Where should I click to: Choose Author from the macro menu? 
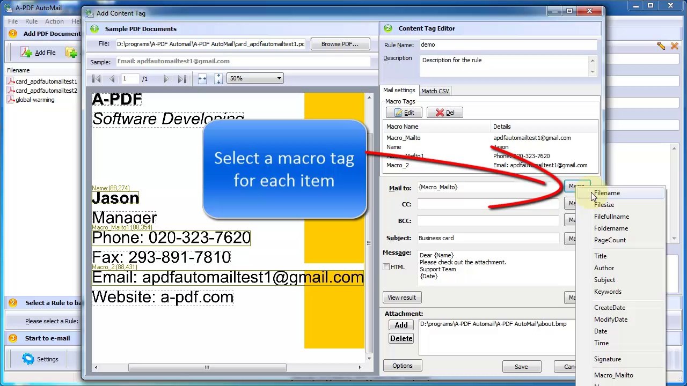click(x=620, y=268)
